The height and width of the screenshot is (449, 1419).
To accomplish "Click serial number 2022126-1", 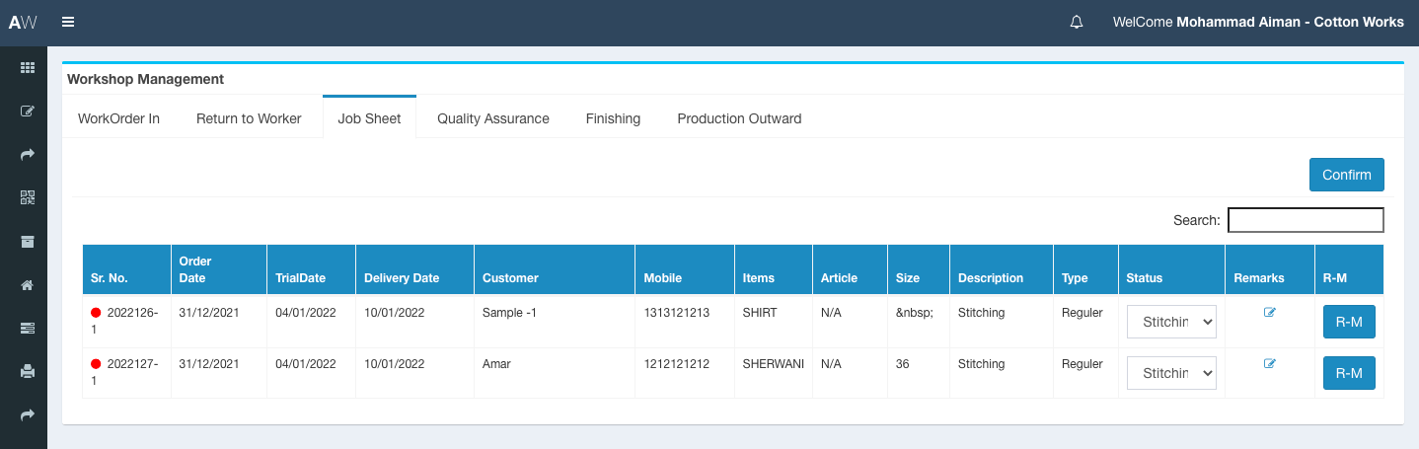I will [x=125, y=321].
